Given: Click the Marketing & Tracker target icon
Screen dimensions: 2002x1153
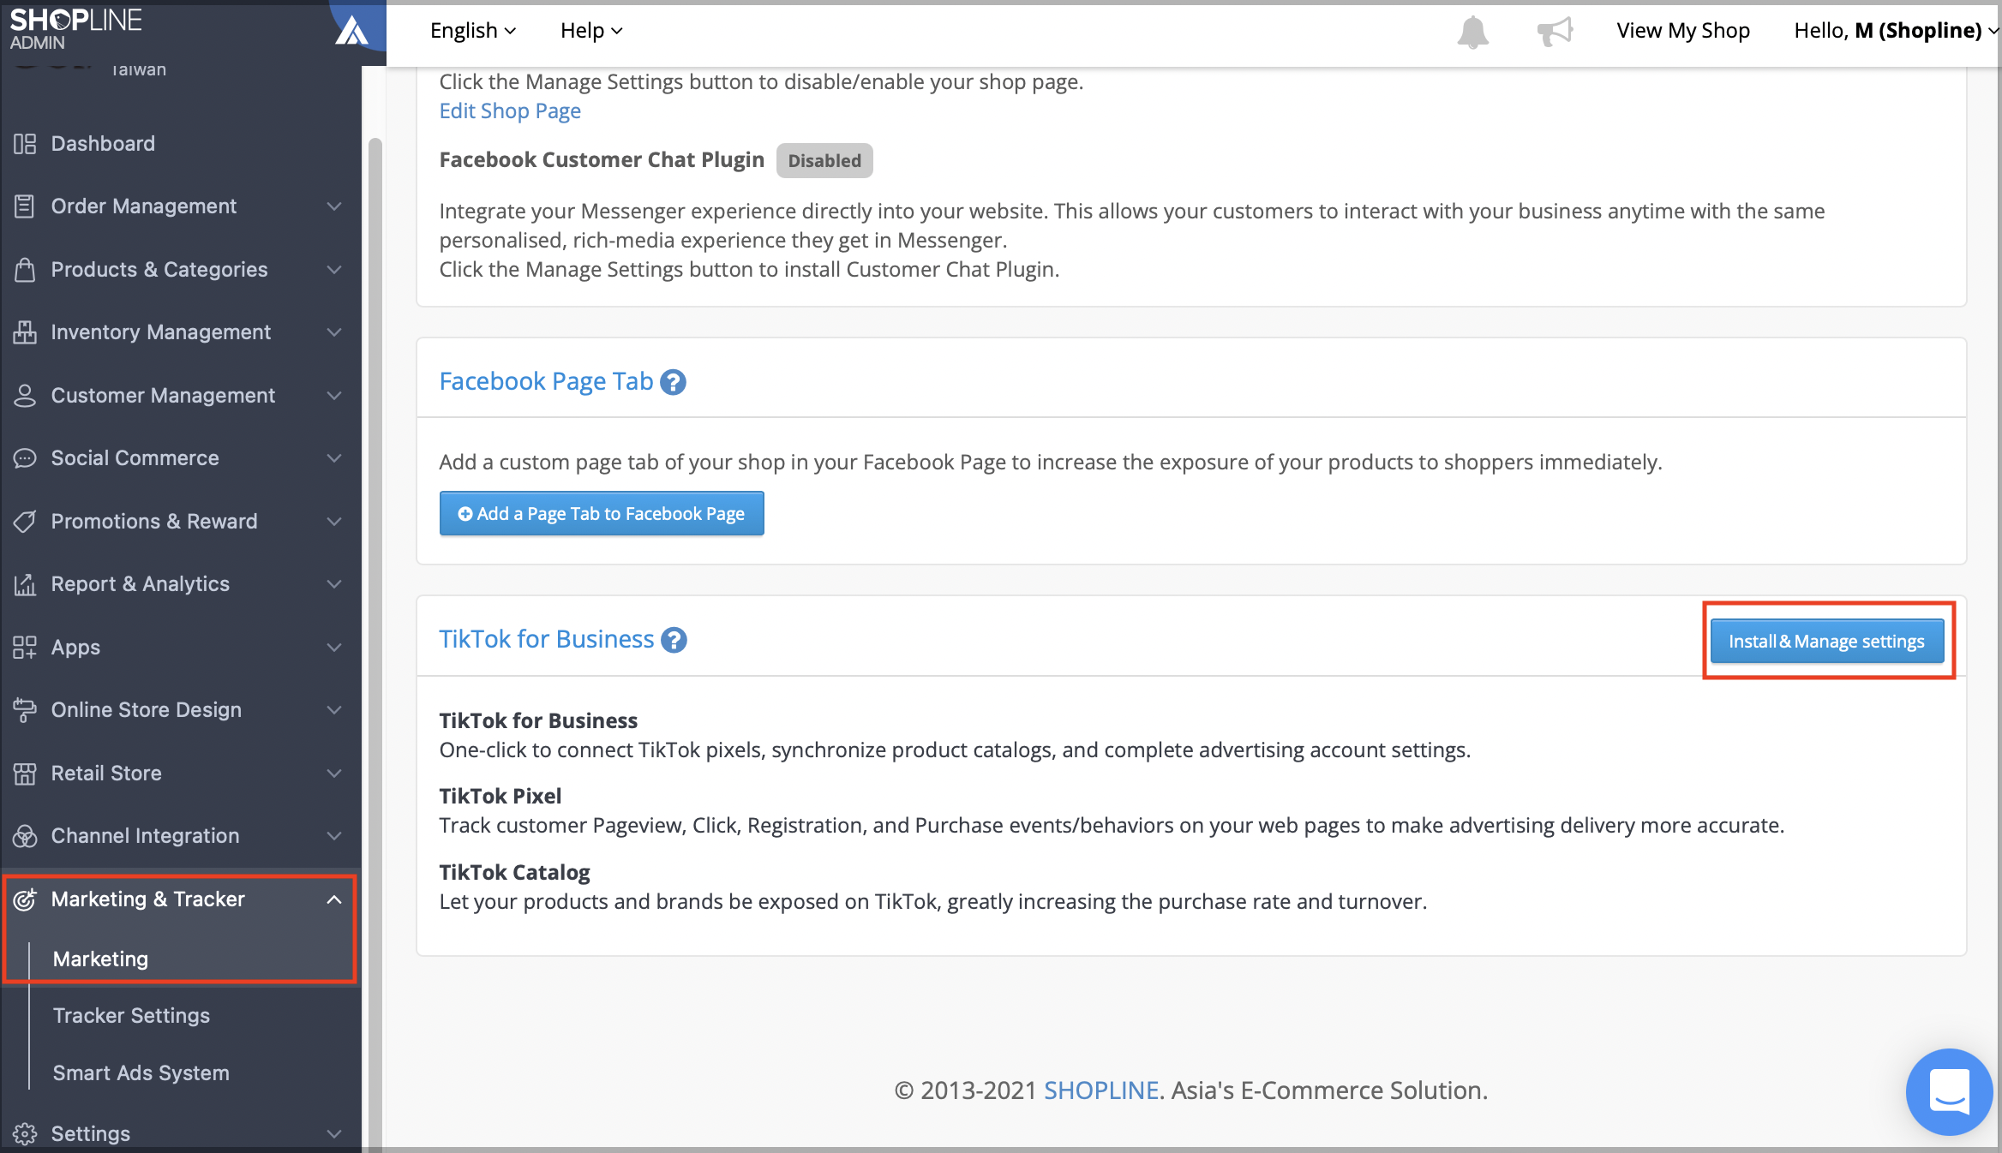Looking at the screenshot, I should (x=25, y=899).
